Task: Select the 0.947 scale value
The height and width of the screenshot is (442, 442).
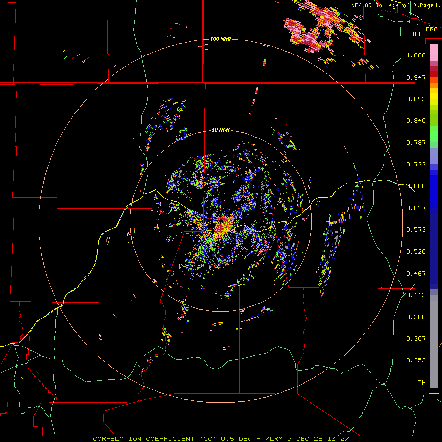Action: pos(416,77)
